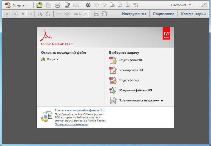
Task: Click Объединить файлы в PDF task
Action: pyautogui.click(x=136, y=90)
